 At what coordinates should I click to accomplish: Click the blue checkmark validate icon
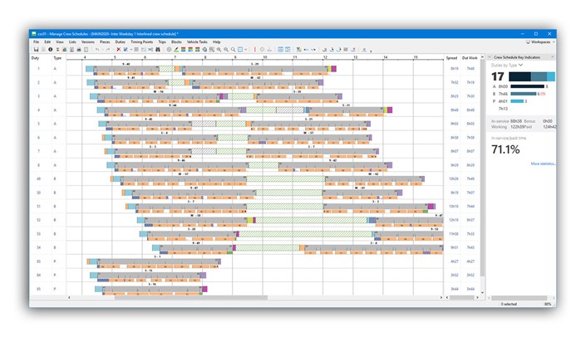(x=126, y=49)
